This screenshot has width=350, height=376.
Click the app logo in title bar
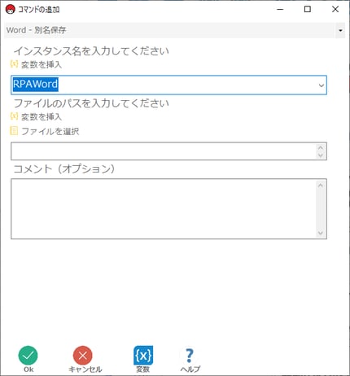coord(11,10)
